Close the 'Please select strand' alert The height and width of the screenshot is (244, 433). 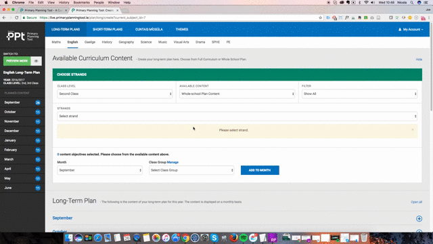413,129
